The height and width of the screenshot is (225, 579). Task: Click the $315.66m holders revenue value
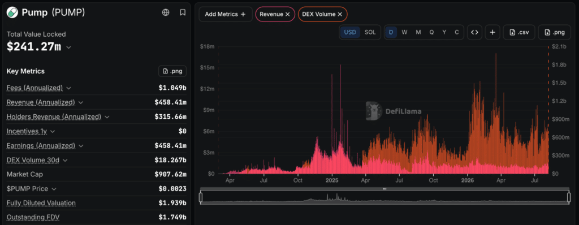point(171,117)
